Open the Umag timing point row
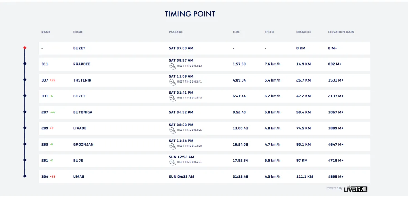The width and height of the screenshot is (408, 198). pyautogui.click(x=204, y=177)
